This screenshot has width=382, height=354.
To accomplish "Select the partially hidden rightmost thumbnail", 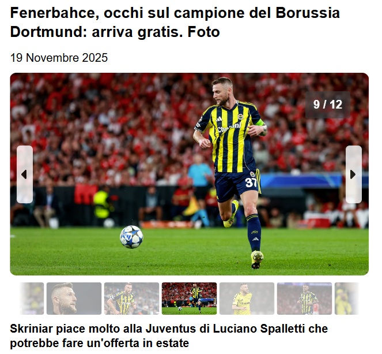I will click(x=347, y=299).
